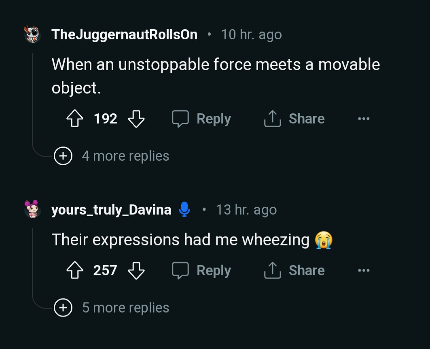The height and width of the screenshot is (349, 430).
Task: Click the 13 hr. ago timestamp
Action: [246, 210]
